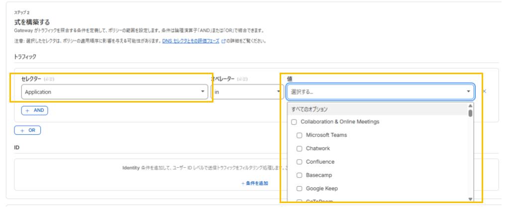Click options list scroll down arrow

click(471, 199)
